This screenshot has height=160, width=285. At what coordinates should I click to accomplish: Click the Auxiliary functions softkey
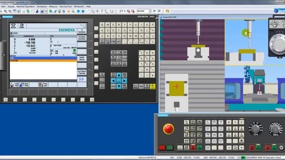[82, 38]
